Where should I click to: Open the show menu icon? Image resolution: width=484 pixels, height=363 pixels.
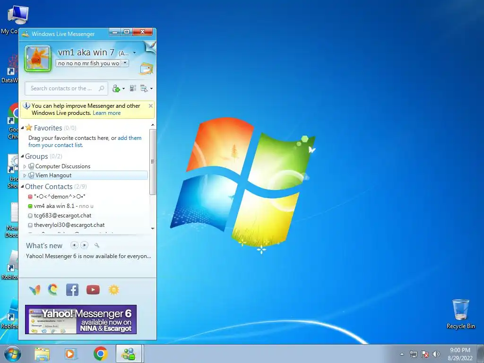click(x=144, y=88)
